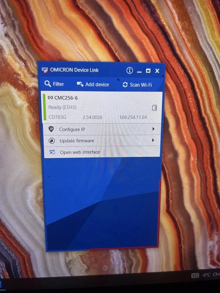Select the Open web interface menu entry
Image resolution: width=220 pixels, height=293 pixels.
coord(80,152)
